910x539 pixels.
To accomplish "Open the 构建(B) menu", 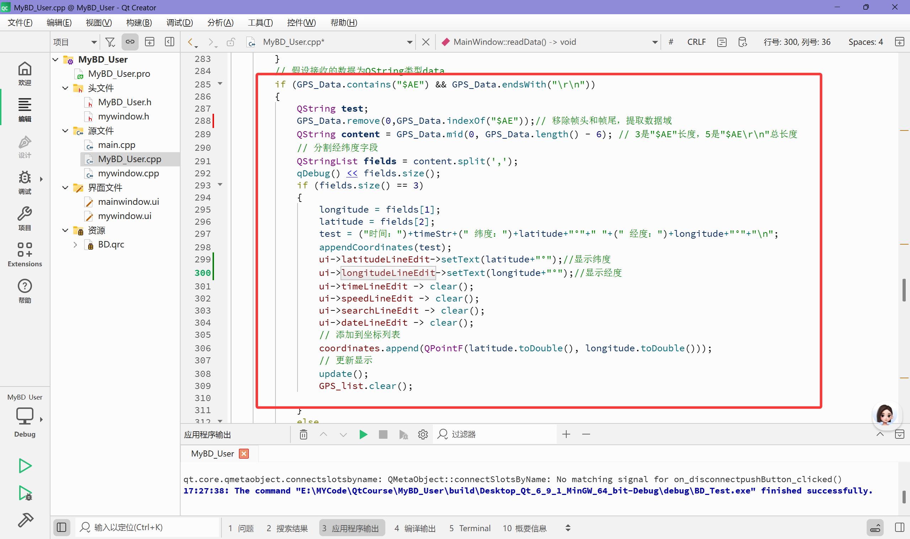I will pos(139,22).
